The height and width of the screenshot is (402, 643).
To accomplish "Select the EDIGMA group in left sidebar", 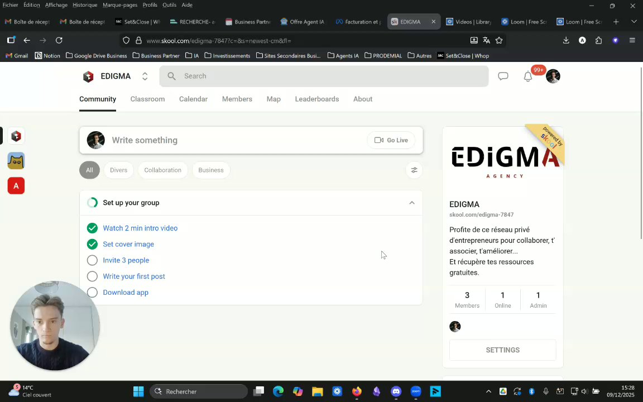I will click(x=16, y=136).
